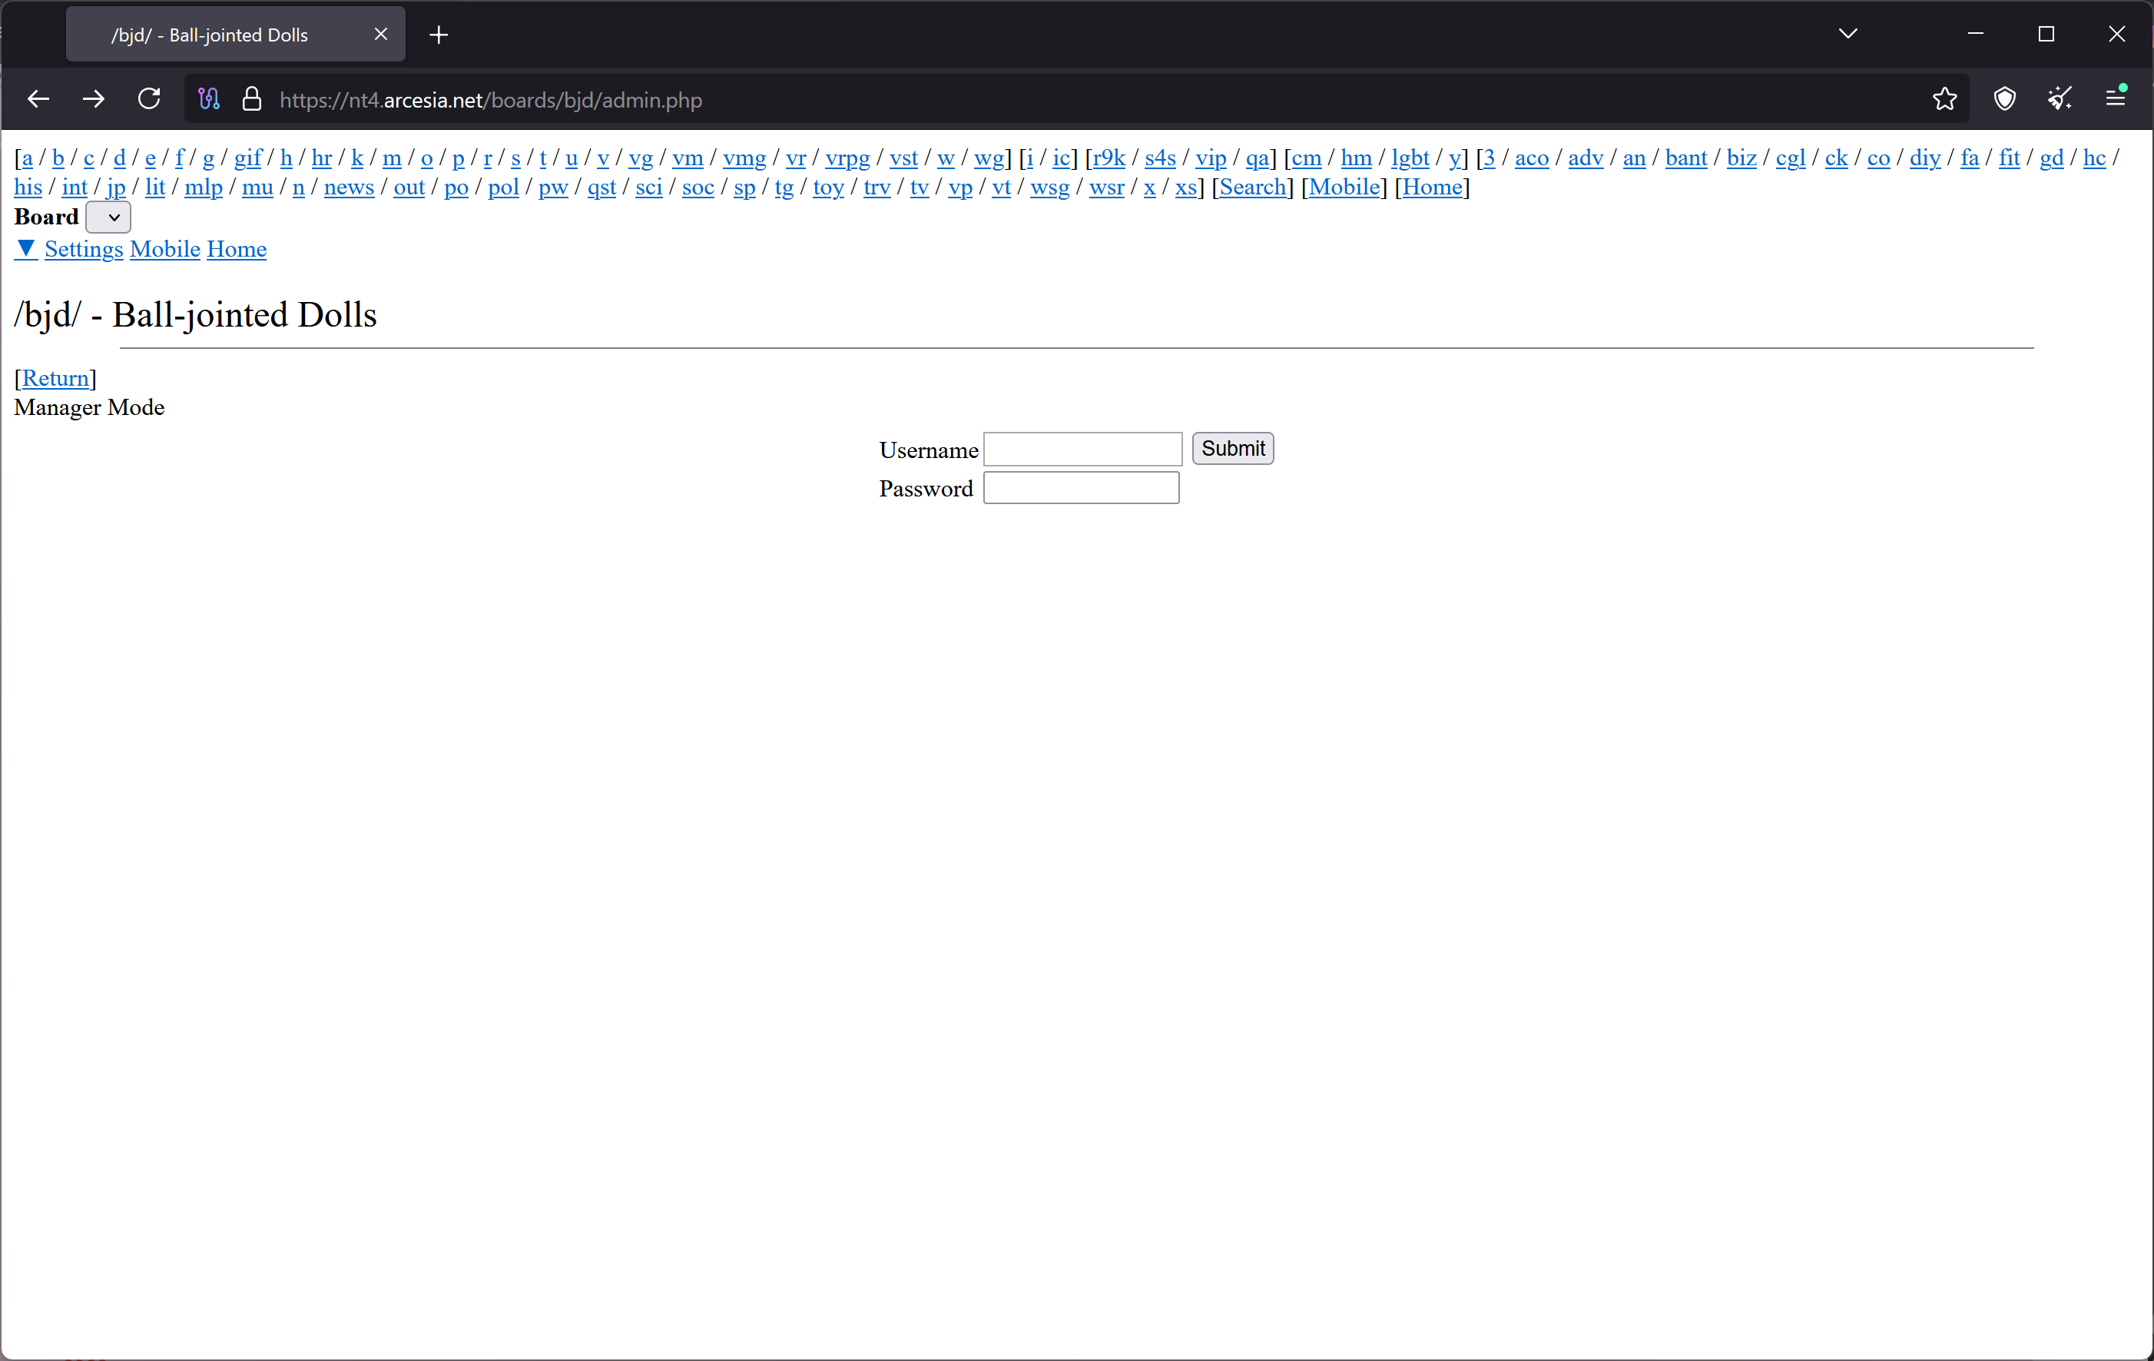The width and height of the screenshot is (2154, 1361).
Task: Go to the bracketed Search link
Action: (x=1252, y=187)
